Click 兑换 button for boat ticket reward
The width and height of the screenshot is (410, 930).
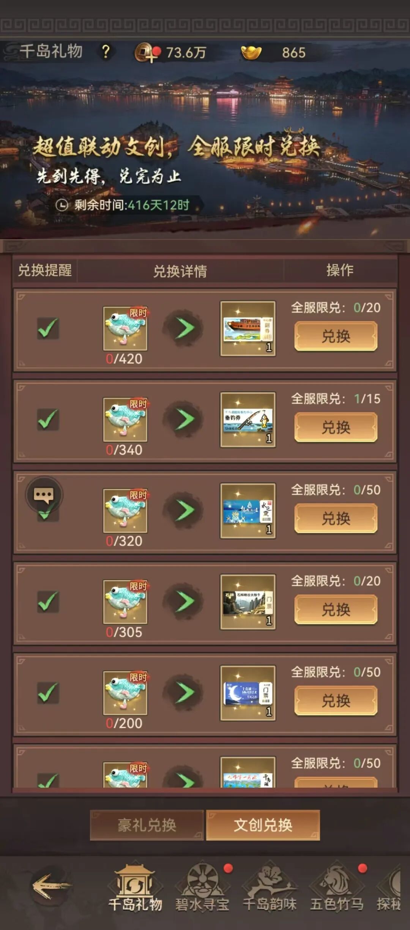336,336
